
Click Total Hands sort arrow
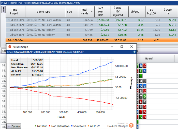pos(92,12)
